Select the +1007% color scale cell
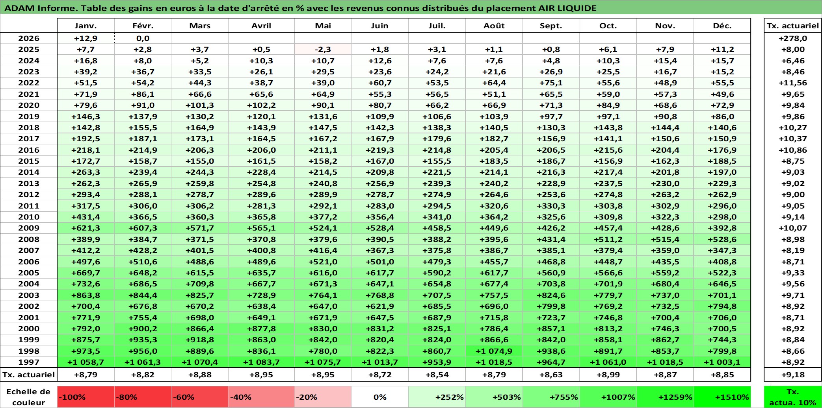The image size is (822, 408). coord(608,397)
